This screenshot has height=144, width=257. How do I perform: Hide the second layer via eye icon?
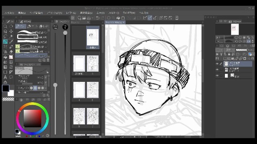point(217,70)
